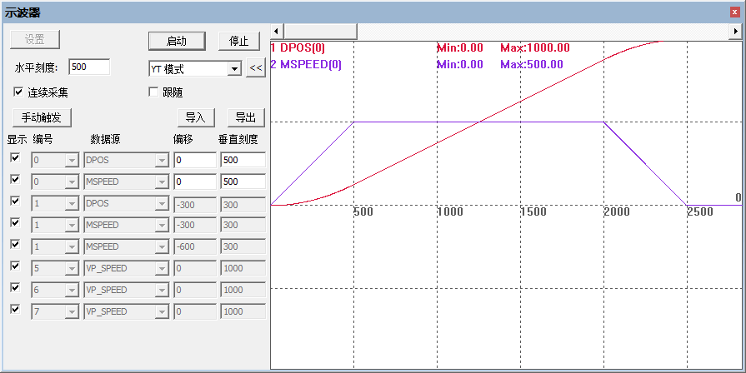Toggle display checkbox for DPOS axis 1 row
The height and width of the screenshot is (373, 746).
15,201
